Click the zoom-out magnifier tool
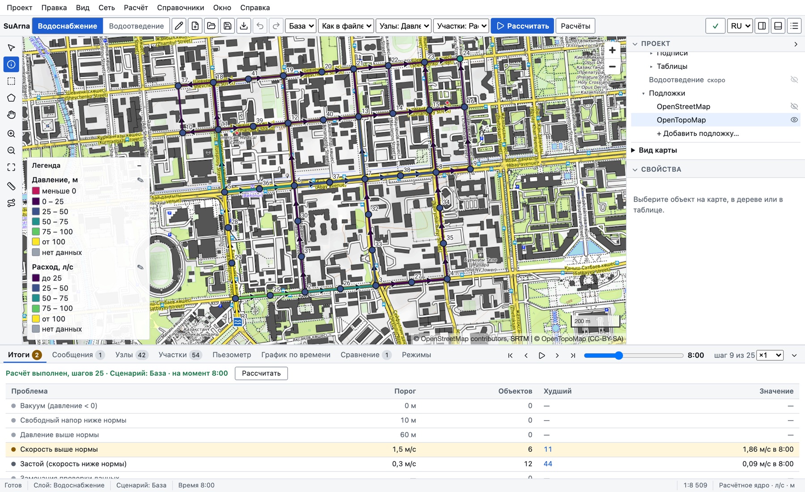The image size is (805, 492). 11,151
